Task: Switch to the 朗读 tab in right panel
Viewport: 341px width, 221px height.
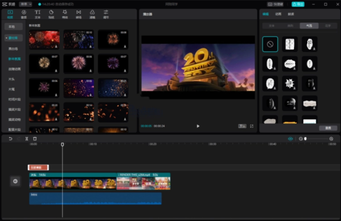Action: click(x=291, y=14)
